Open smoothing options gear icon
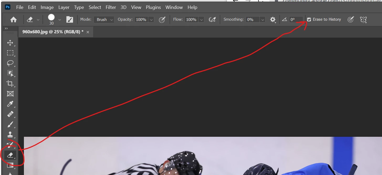 point(273,19)
